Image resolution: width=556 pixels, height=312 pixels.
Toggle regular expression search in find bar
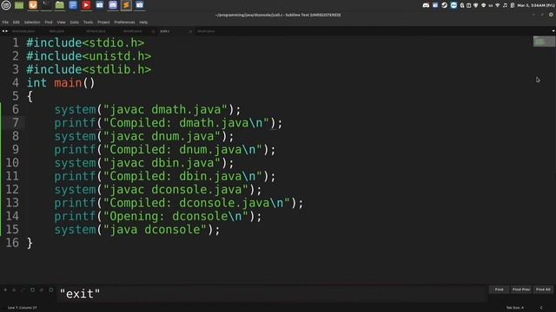tap(5, 289)
